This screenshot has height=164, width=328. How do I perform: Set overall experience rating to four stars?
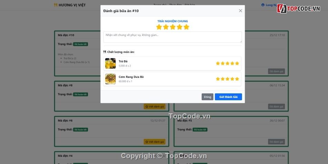coord(180,27)
